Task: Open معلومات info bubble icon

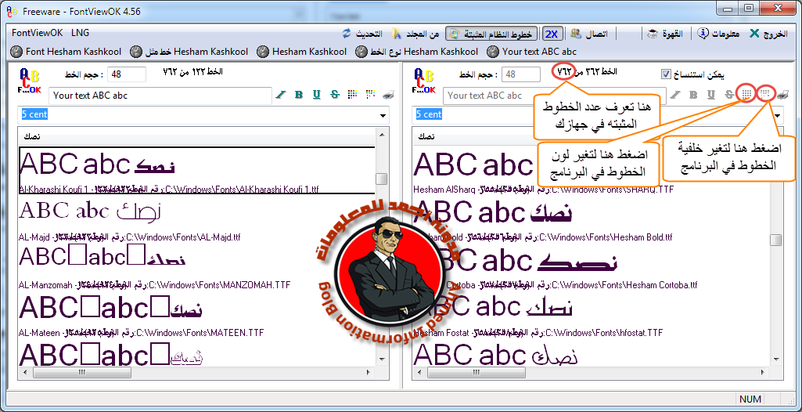Action: (703, 34)
